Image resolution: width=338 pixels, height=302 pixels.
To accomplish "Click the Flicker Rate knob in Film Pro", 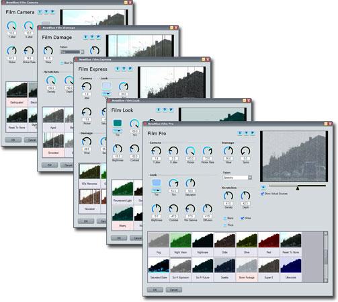I will tap(208, 151).
